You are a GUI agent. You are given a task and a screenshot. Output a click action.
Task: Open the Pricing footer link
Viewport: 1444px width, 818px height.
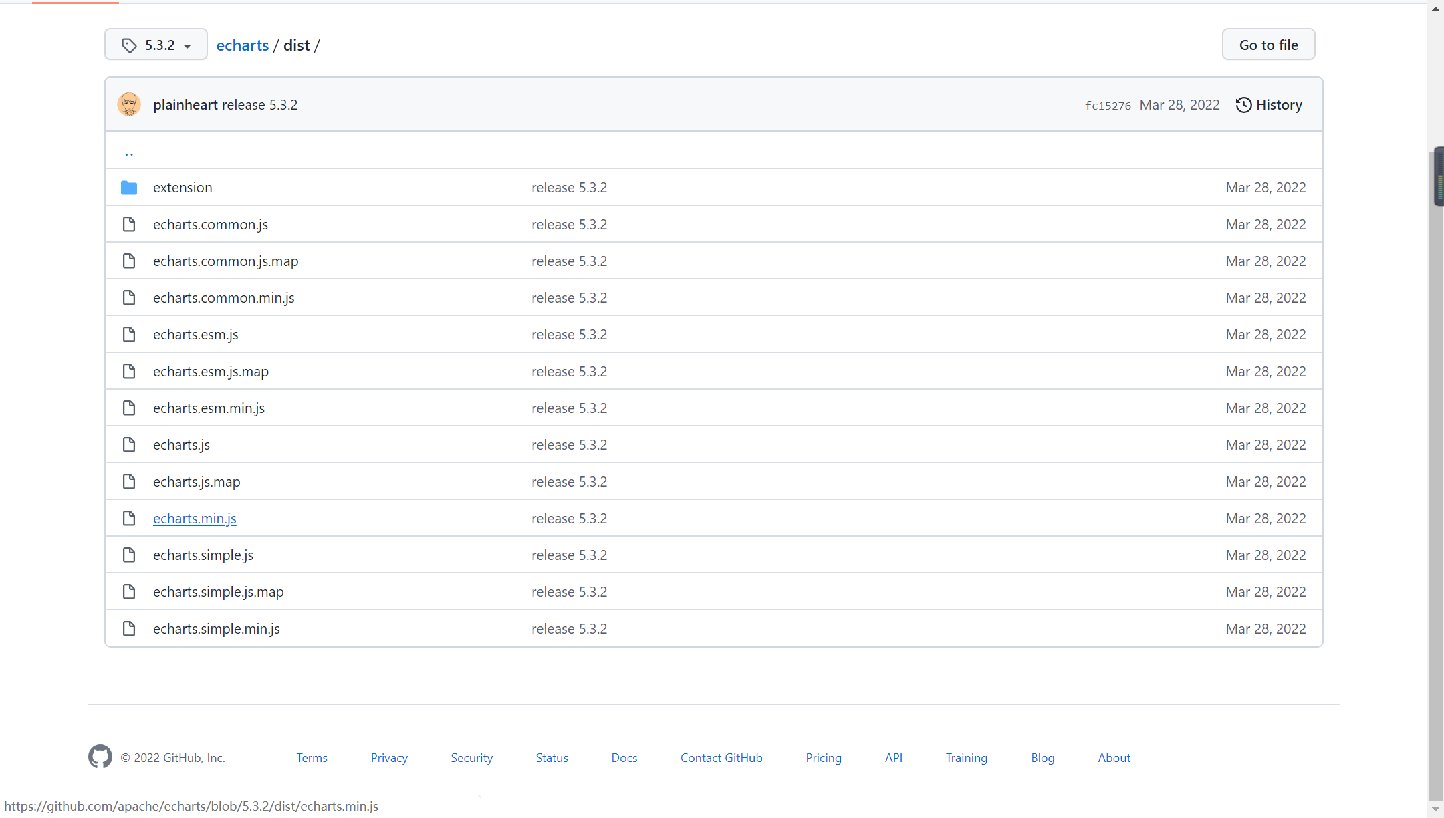(x=823, y=757)
